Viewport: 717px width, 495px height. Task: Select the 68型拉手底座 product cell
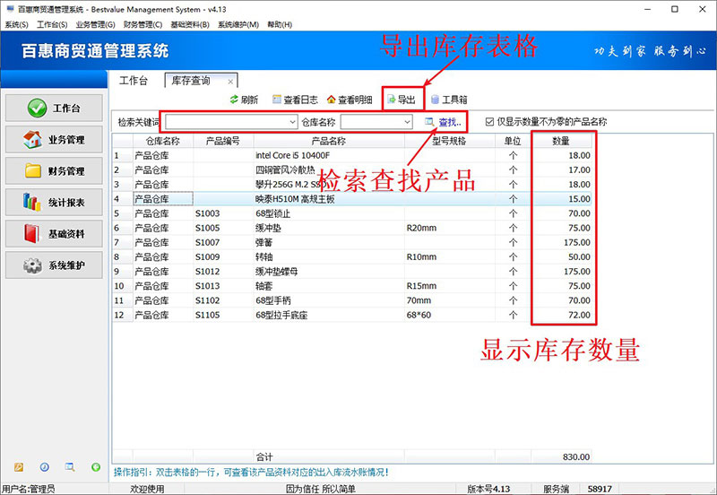[329, 316]
